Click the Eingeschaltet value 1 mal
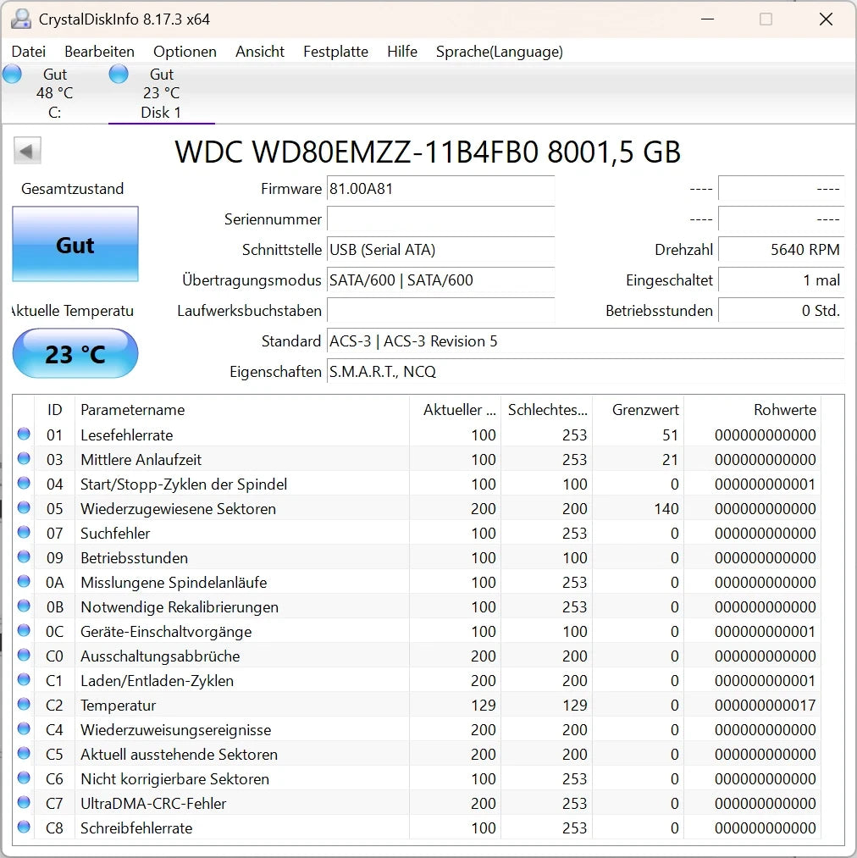Image resolution: width=857 pixels, height=858 pixels. click(781, 280)
